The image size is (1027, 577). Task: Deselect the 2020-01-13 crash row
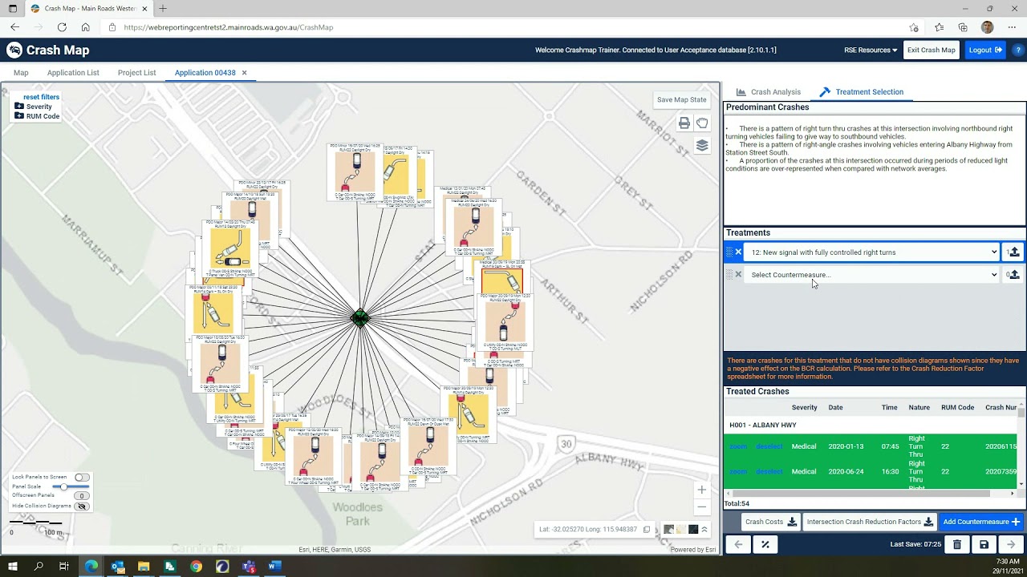[x=769, y=446]
